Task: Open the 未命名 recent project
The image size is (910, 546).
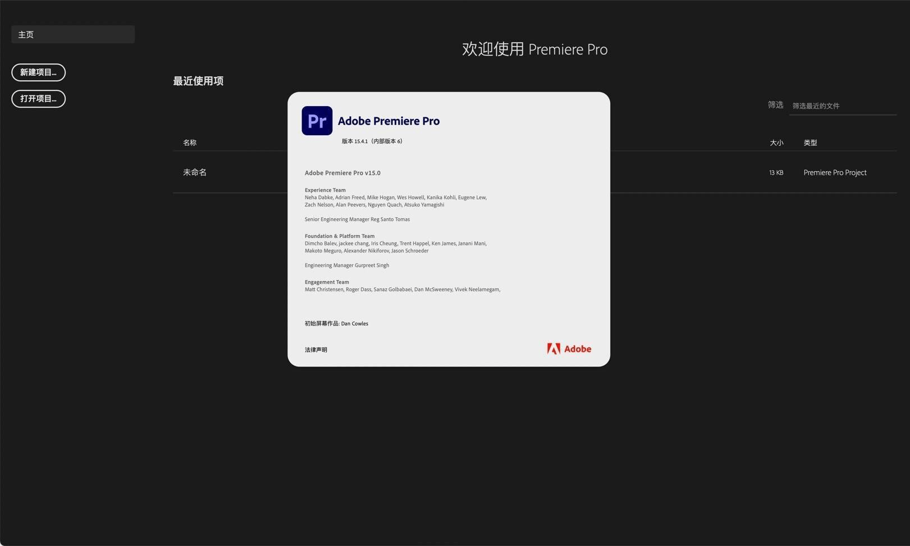Action: 194,172
